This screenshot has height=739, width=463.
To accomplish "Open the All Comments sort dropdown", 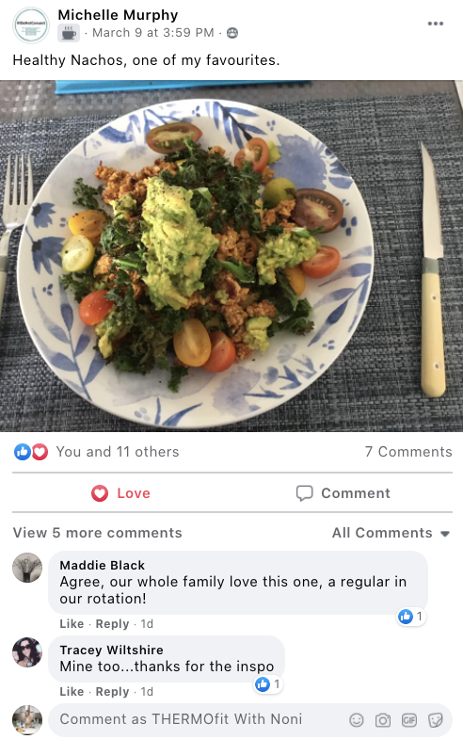I will point(391,533).
